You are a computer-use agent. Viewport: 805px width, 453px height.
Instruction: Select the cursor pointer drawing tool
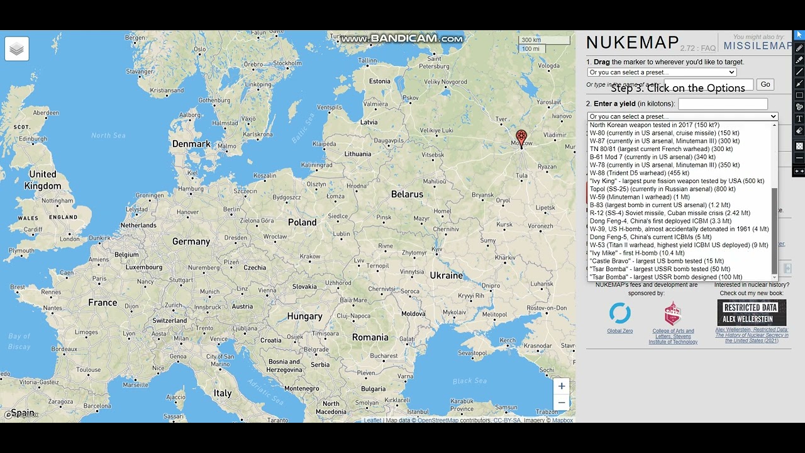[799, 35]
